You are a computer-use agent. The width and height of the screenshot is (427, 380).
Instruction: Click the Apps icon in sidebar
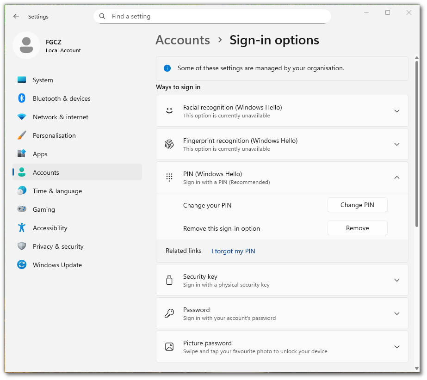point(22,153)
